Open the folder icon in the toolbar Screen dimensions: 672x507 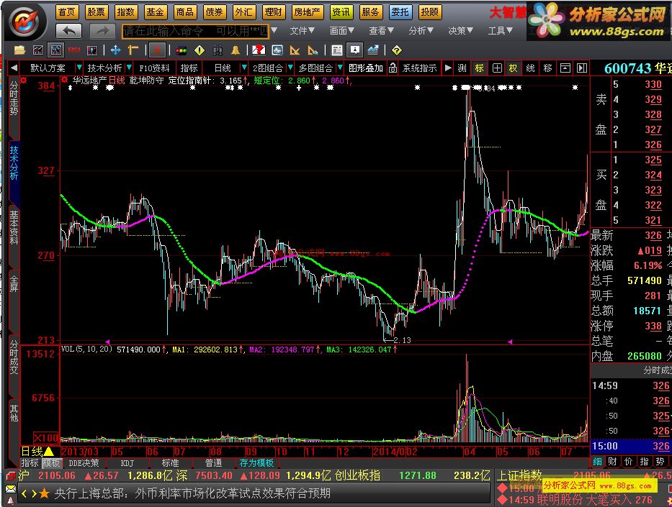click(19, 50)
